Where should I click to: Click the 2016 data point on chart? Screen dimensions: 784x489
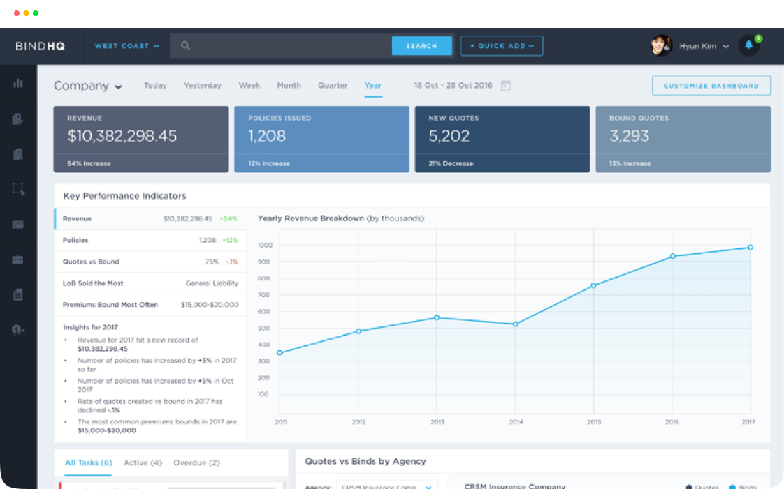(672, 256)
